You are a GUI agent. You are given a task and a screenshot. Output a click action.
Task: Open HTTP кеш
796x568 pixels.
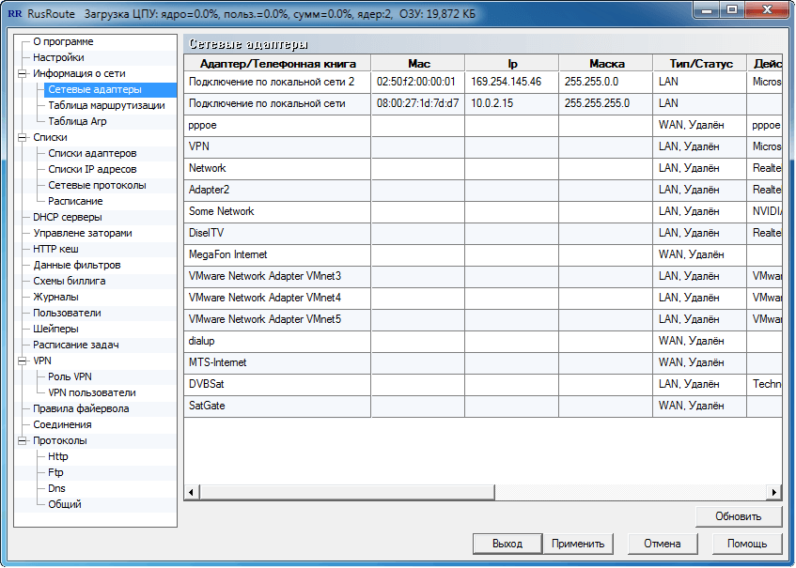tap(55, 249)
